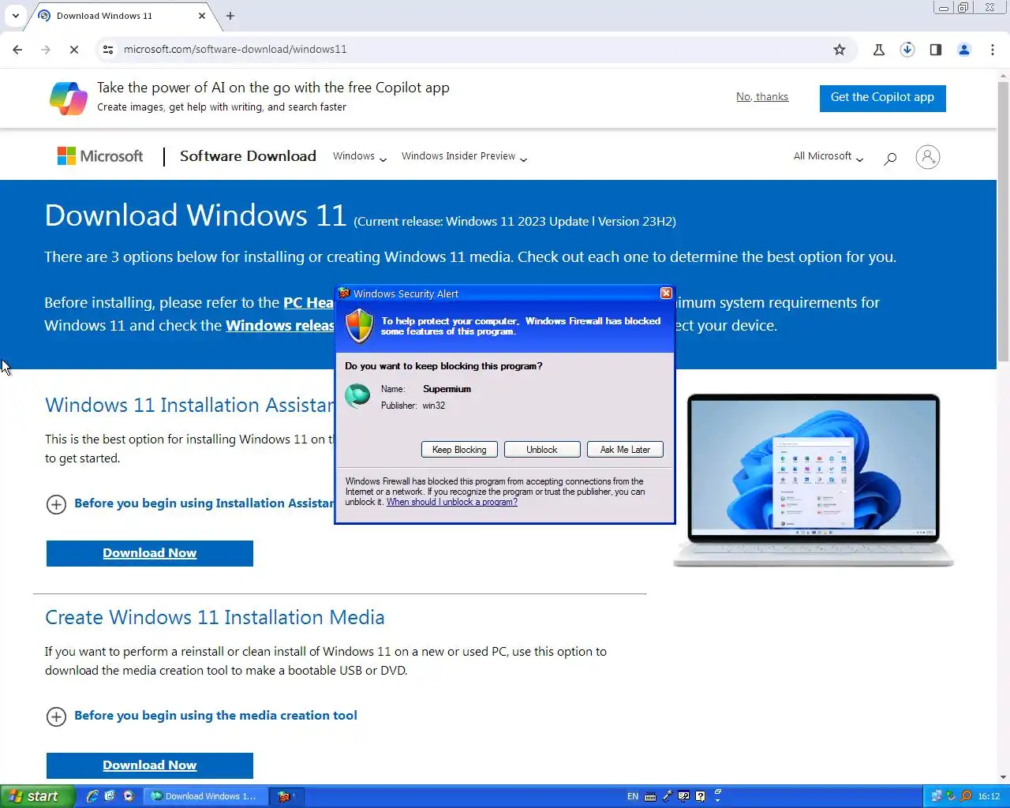Click the Software Download heading link
This screenshot has width=1010, height=808.
point(248,156)
